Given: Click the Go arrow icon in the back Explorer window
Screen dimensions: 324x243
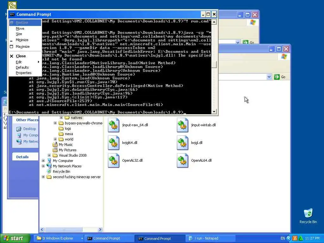Looking at the screenshot, I should point(245,42).
